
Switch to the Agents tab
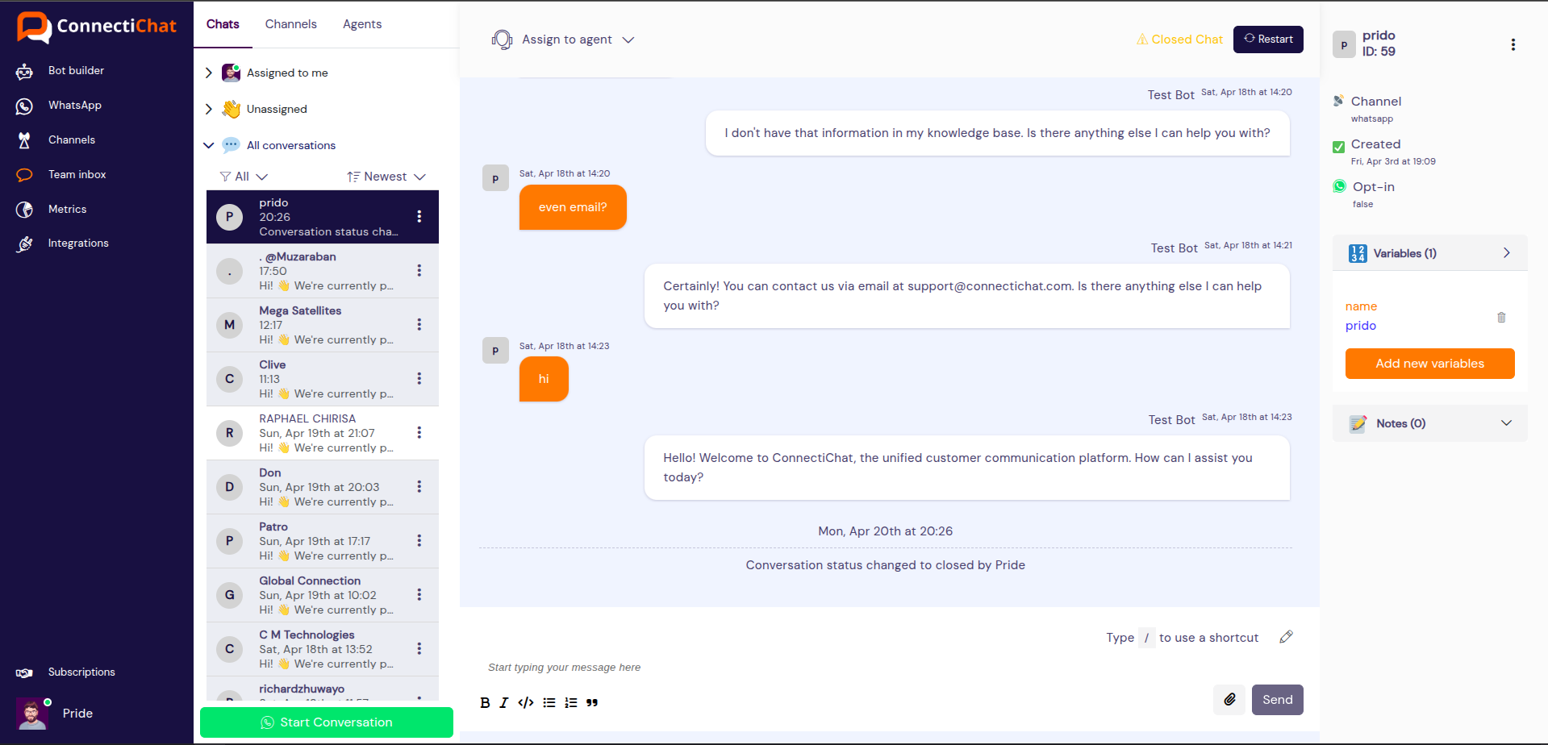coord(362,24)
